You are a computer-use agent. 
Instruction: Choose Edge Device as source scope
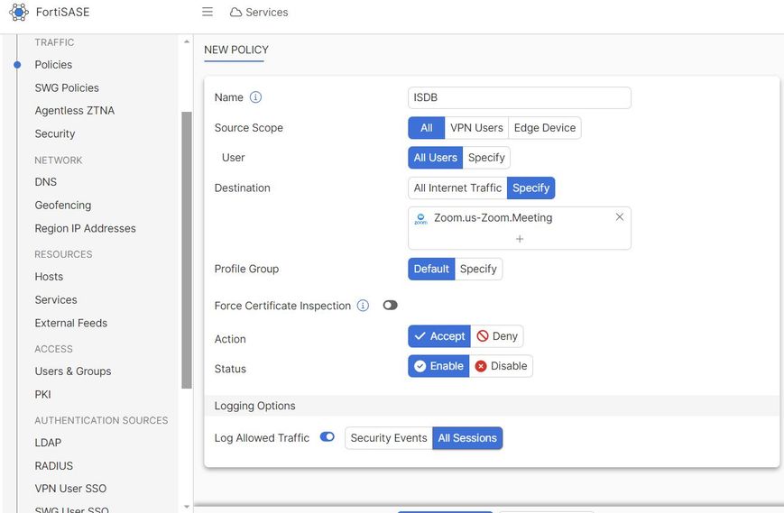545,128
